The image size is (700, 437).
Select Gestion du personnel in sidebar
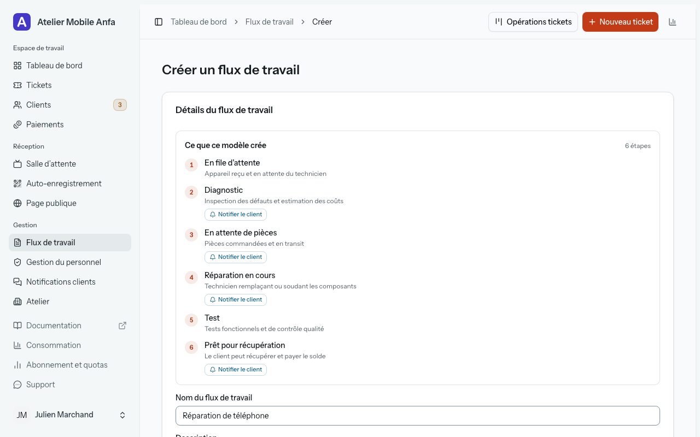pos(70,262)
